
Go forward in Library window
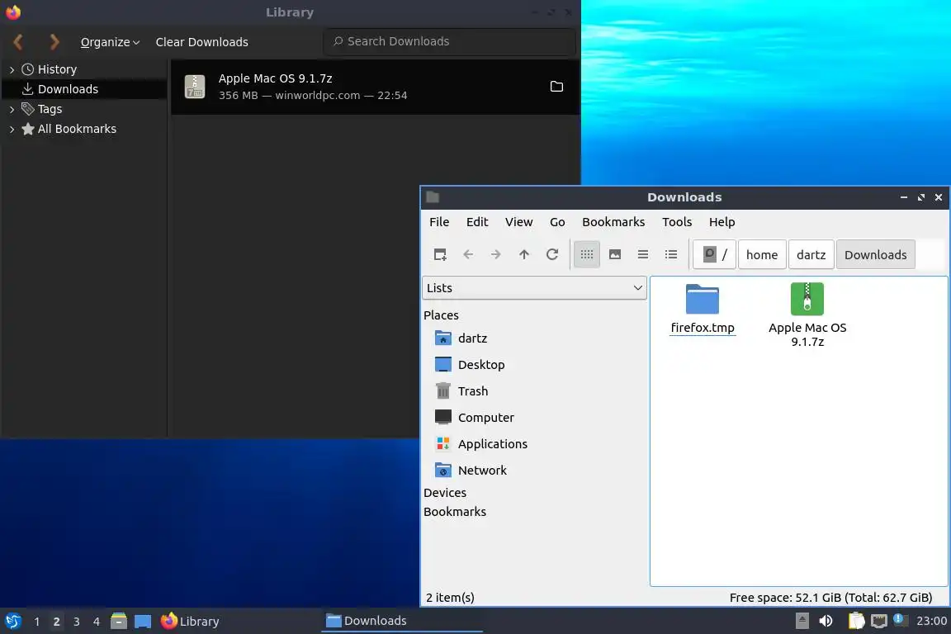point(54,42)
